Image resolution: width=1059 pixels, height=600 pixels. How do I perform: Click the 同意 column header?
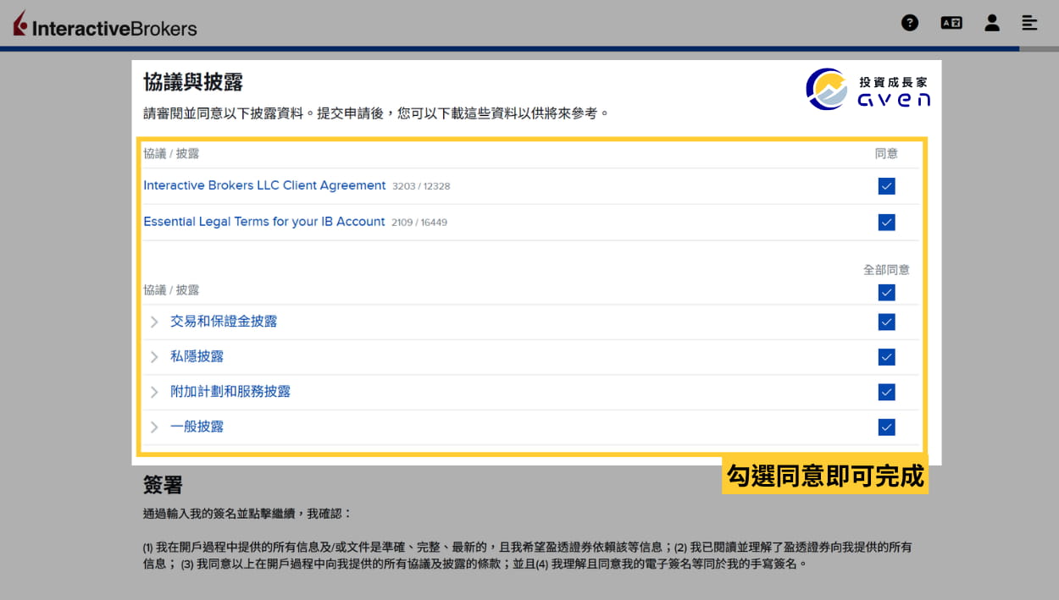(886, 153)
